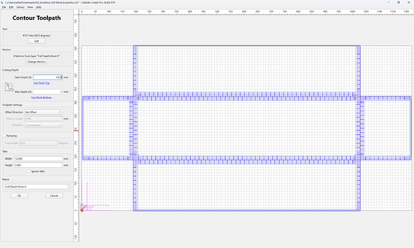Open the View menu
This screenshot has height=248, width=414.
[30, 7]
